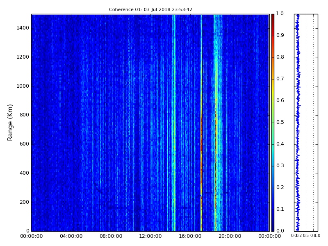Click the 12:00:00 time axis label

150,236
